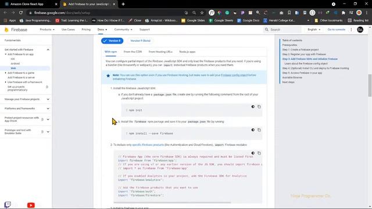372x209 pixels.
Task: Select Version 9 (Beta) toggle
Action: tap(141, 41)
